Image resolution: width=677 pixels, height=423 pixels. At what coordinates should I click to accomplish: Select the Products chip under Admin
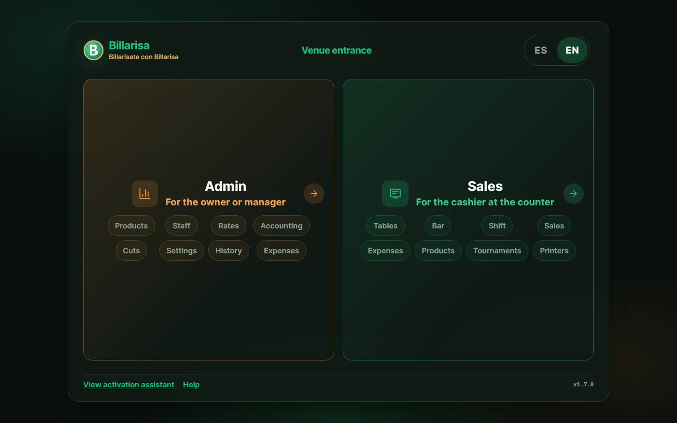pos(131,226)
